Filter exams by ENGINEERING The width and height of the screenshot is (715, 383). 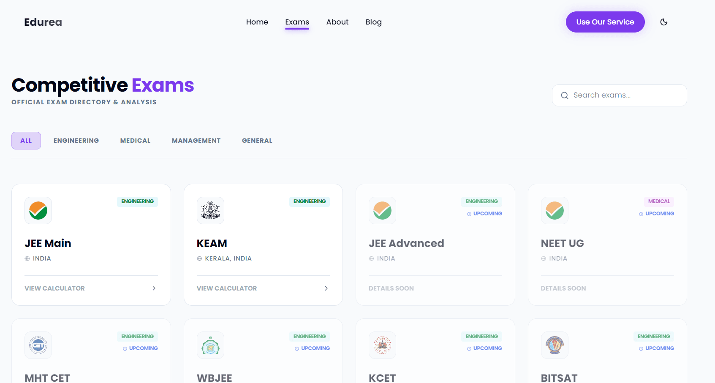coord(76,141)
